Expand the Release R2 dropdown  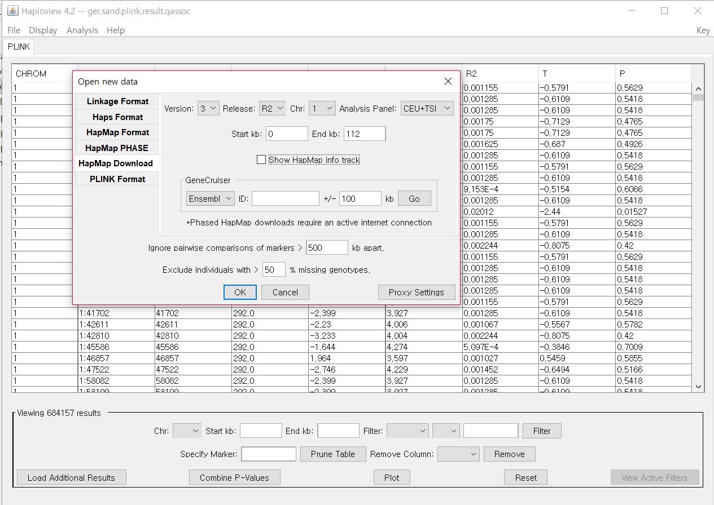point(273,109)
